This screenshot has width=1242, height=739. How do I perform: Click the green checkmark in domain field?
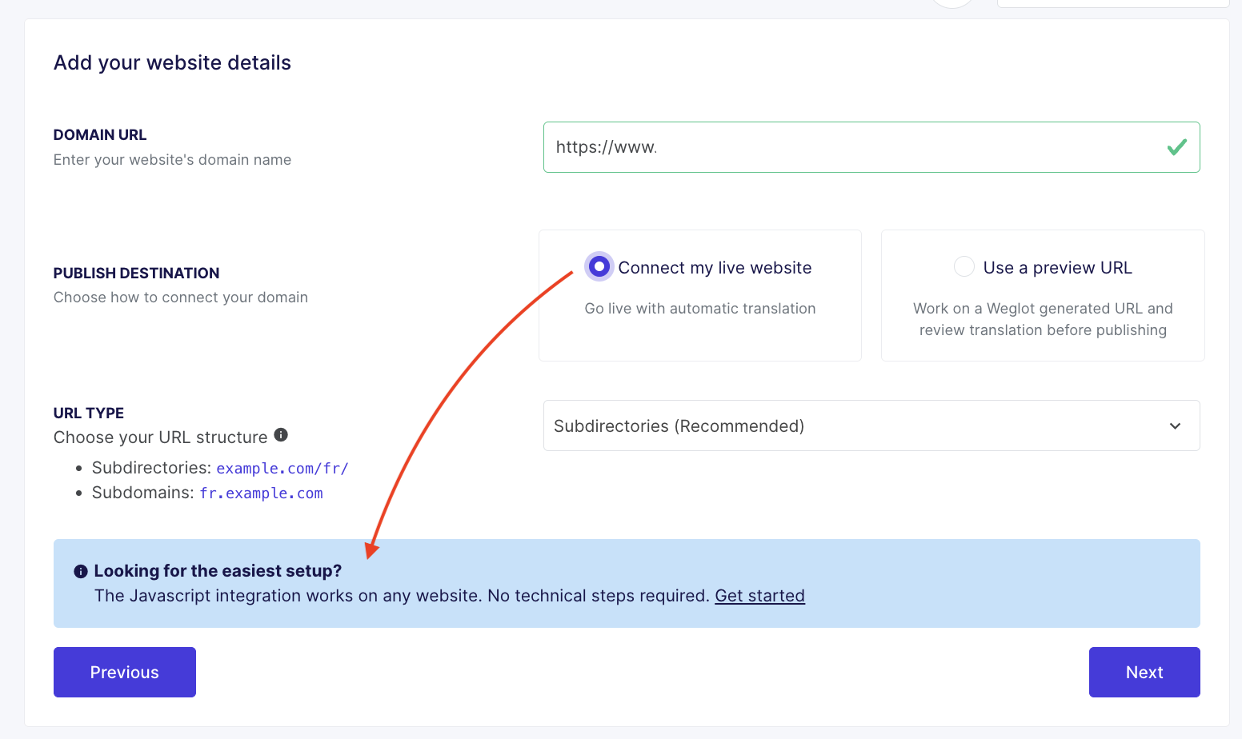[1176, 147]
